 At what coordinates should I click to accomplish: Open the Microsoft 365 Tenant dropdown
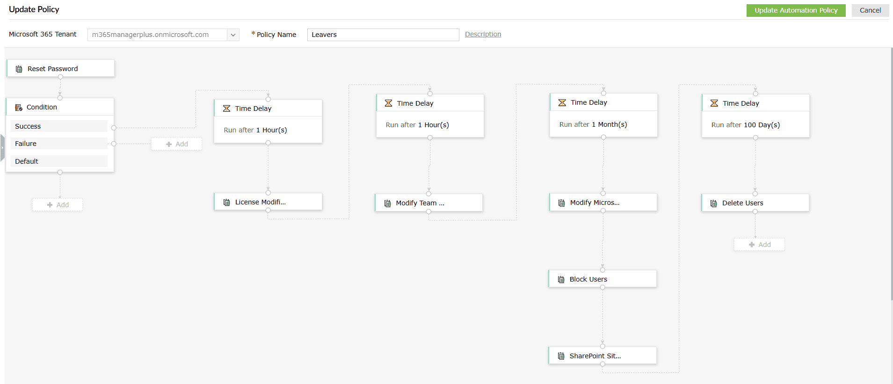[233, 35]
